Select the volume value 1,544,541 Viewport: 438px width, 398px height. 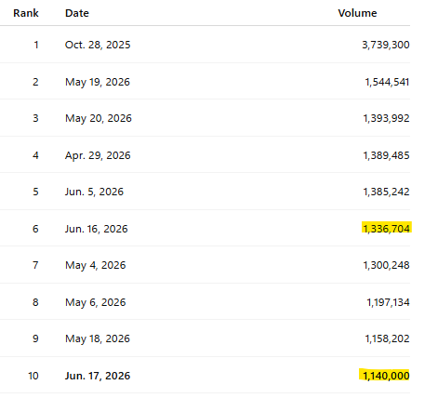pos(387,82)
